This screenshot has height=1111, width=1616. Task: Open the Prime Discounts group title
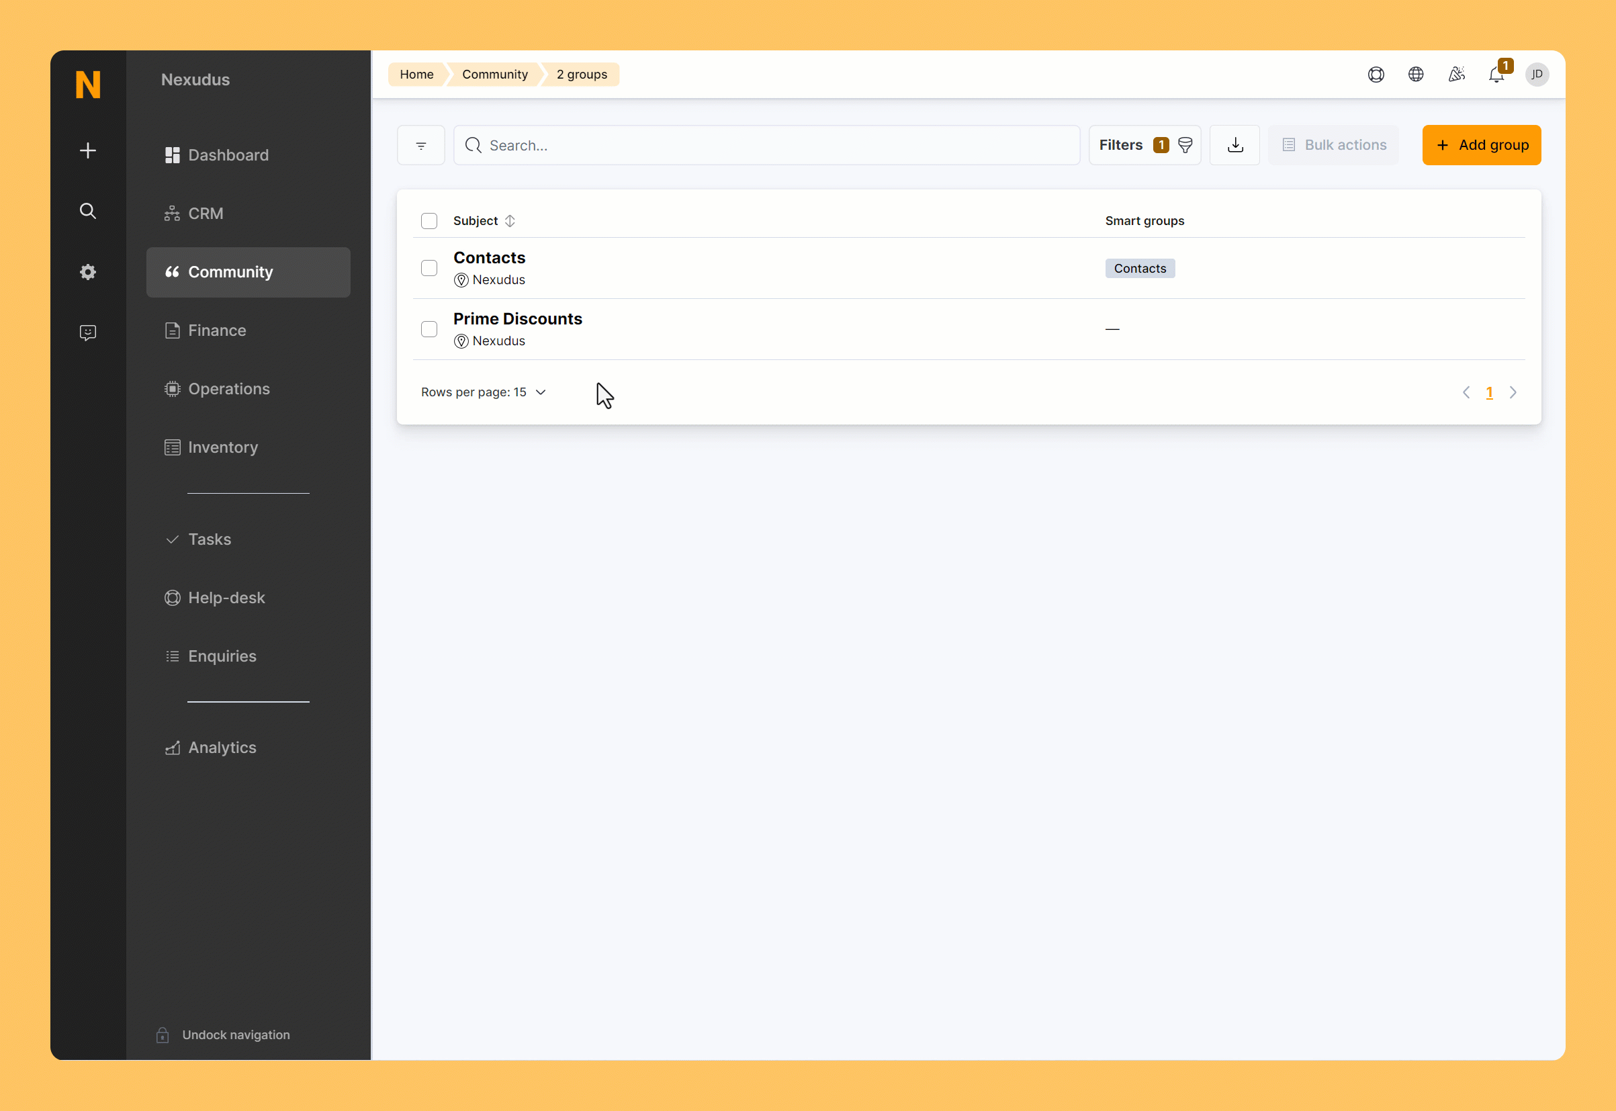point(518,319)
